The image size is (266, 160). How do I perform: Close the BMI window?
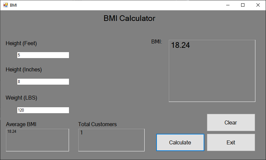tap(258, 5)
